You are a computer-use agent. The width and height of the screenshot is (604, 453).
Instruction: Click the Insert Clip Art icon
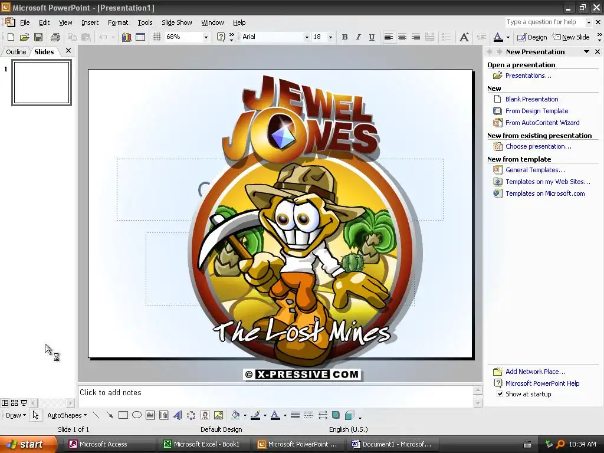pos(205,415)
